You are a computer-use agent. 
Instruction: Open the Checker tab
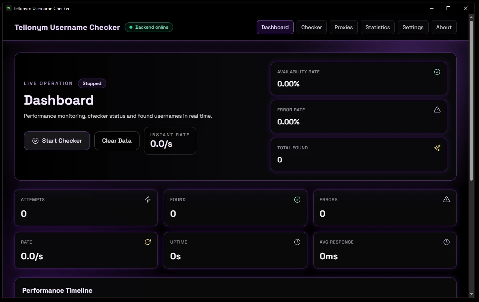point(311,27)
